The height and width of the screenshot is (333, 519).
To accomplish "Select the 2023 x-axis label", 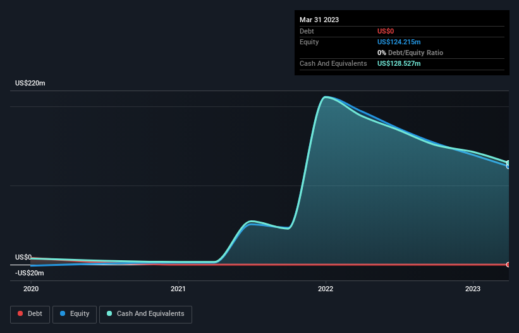I will (x=473, y=289).
